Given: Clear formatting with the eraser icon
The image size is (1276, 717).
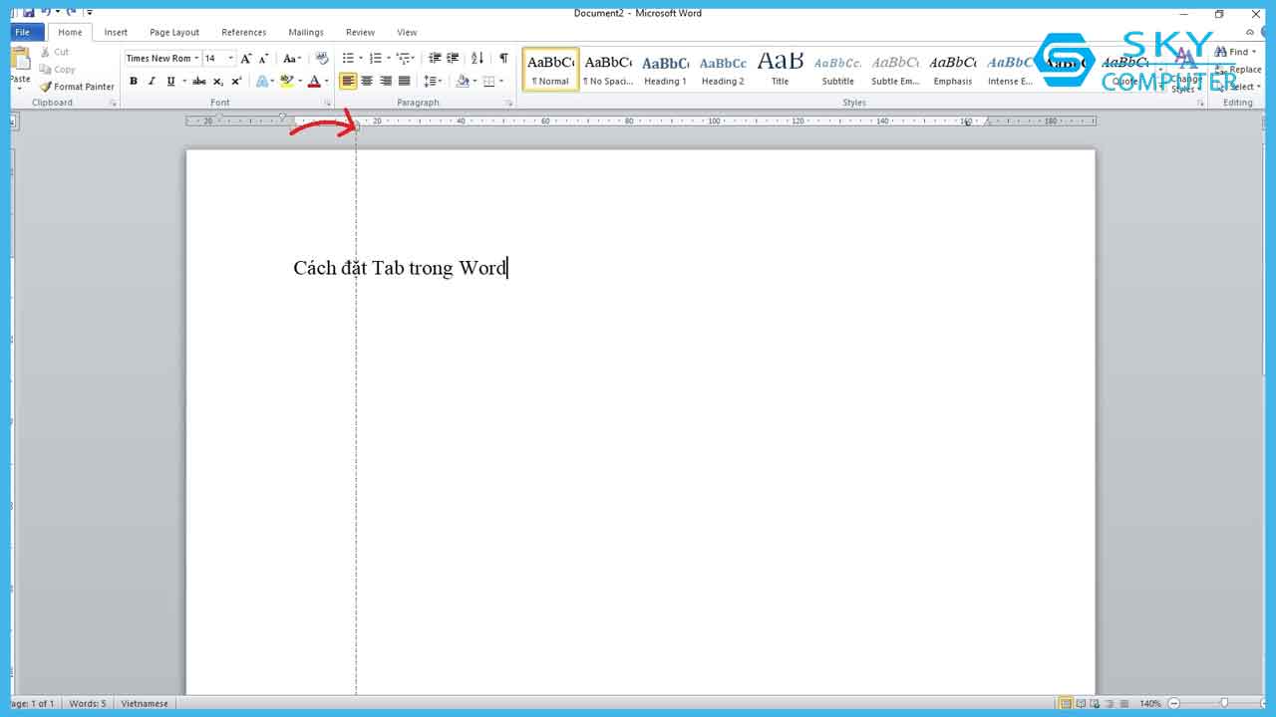Looking at the screenshot, I should (321, 59).
